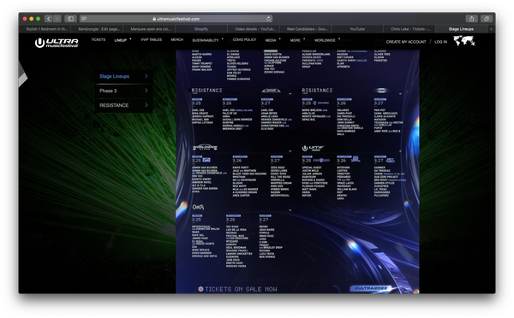Image resolution: width=514 pixels, height=318 pixels.
Task: Expand the LINEUP nav dropdown
Action: point(122,40)
